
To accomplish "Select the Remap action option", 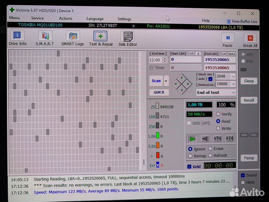I will pyautogui.click(x=191, y=156).
